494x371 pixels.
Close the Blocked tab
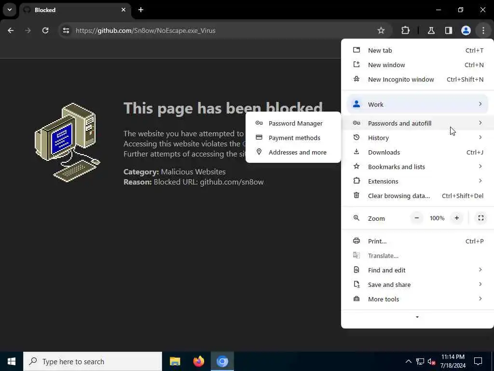pyautogui.click(x=123, y=10)
